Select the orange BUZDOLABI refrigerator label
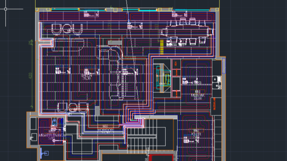287x161 pixels. 214,104
